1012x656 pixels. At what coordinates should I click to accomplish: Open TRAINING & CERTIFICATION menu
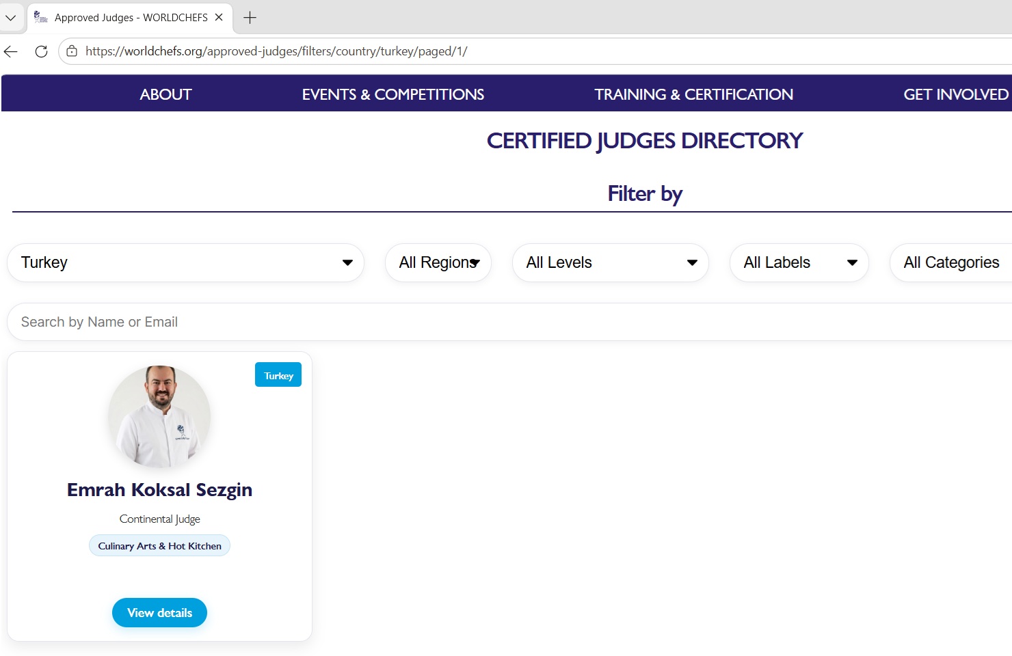pyautogui.click(x=693, y=94)
